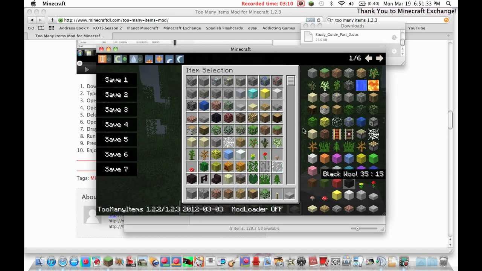Open eBay bookmark
Image resolution: width=482 pixels, height=271 pixels.
tap(252, 28)
